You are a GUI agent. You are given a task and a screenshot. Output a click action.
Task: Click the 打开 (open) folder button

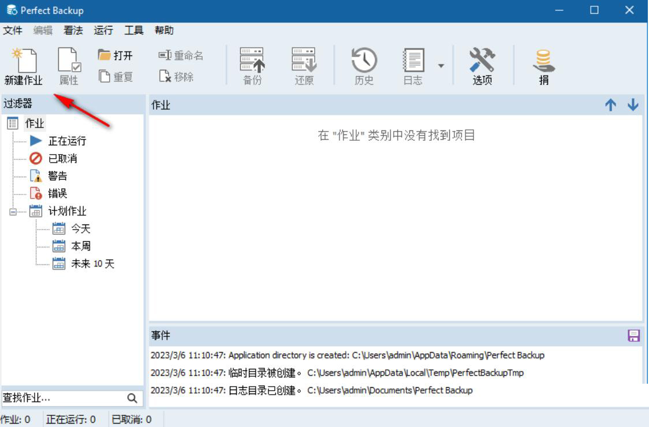[x=115, y=55]
